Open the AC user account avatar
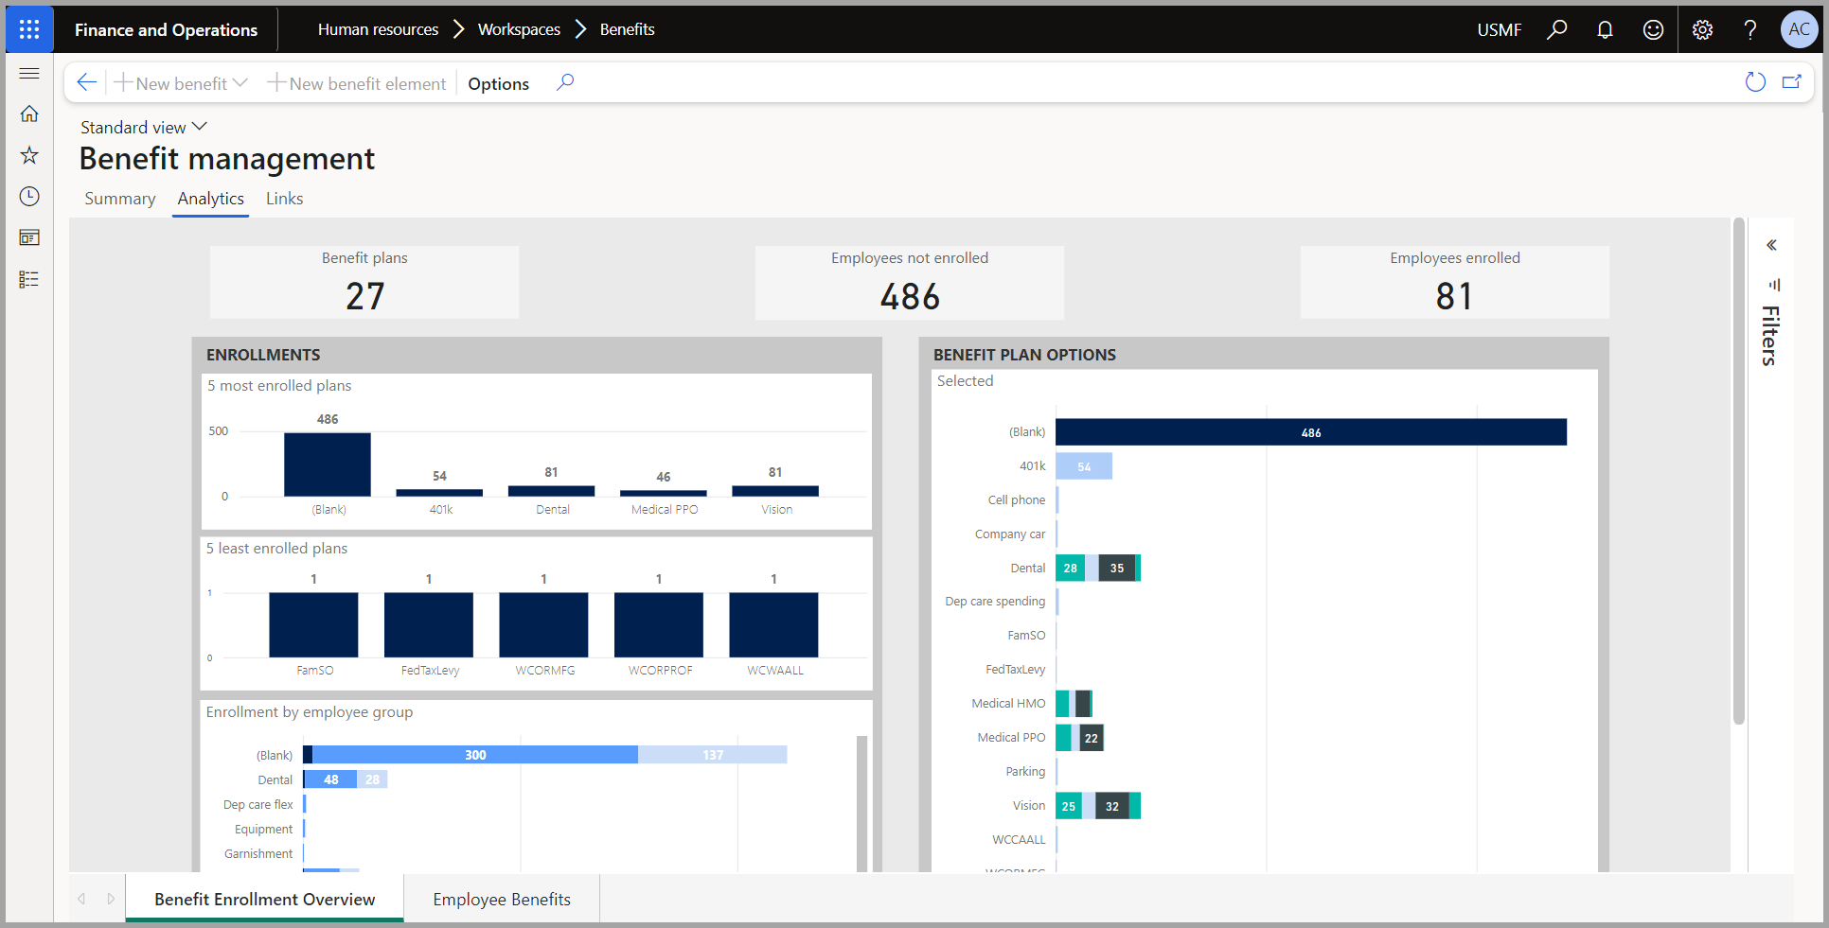 click(x=1799, y=29)
